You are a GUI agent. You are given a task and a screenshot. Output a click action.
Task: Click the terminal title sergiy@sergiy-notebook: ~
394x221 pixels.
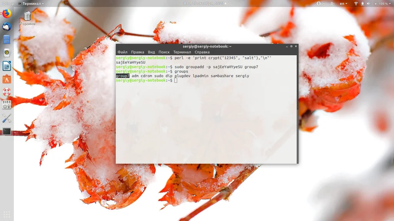[x=207, y=46]
